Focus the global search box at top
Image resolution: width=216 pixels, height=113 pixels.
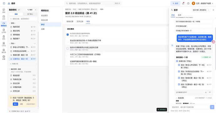pos(93,3)
